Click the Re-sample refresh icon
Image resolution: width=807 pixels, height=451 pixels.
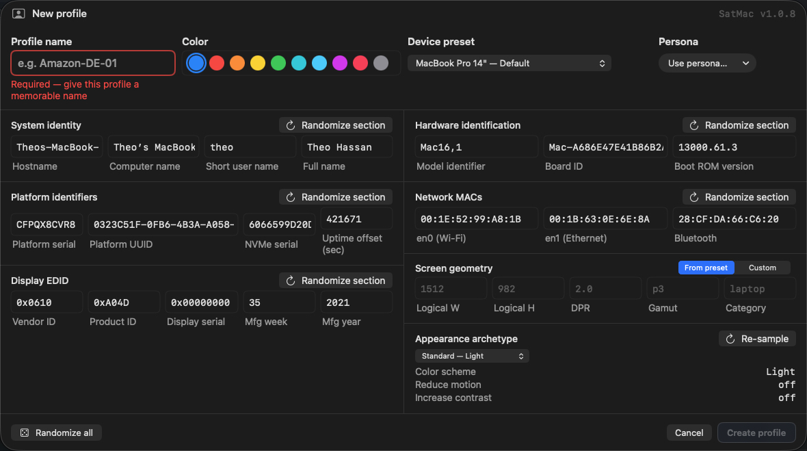[730, 339]
